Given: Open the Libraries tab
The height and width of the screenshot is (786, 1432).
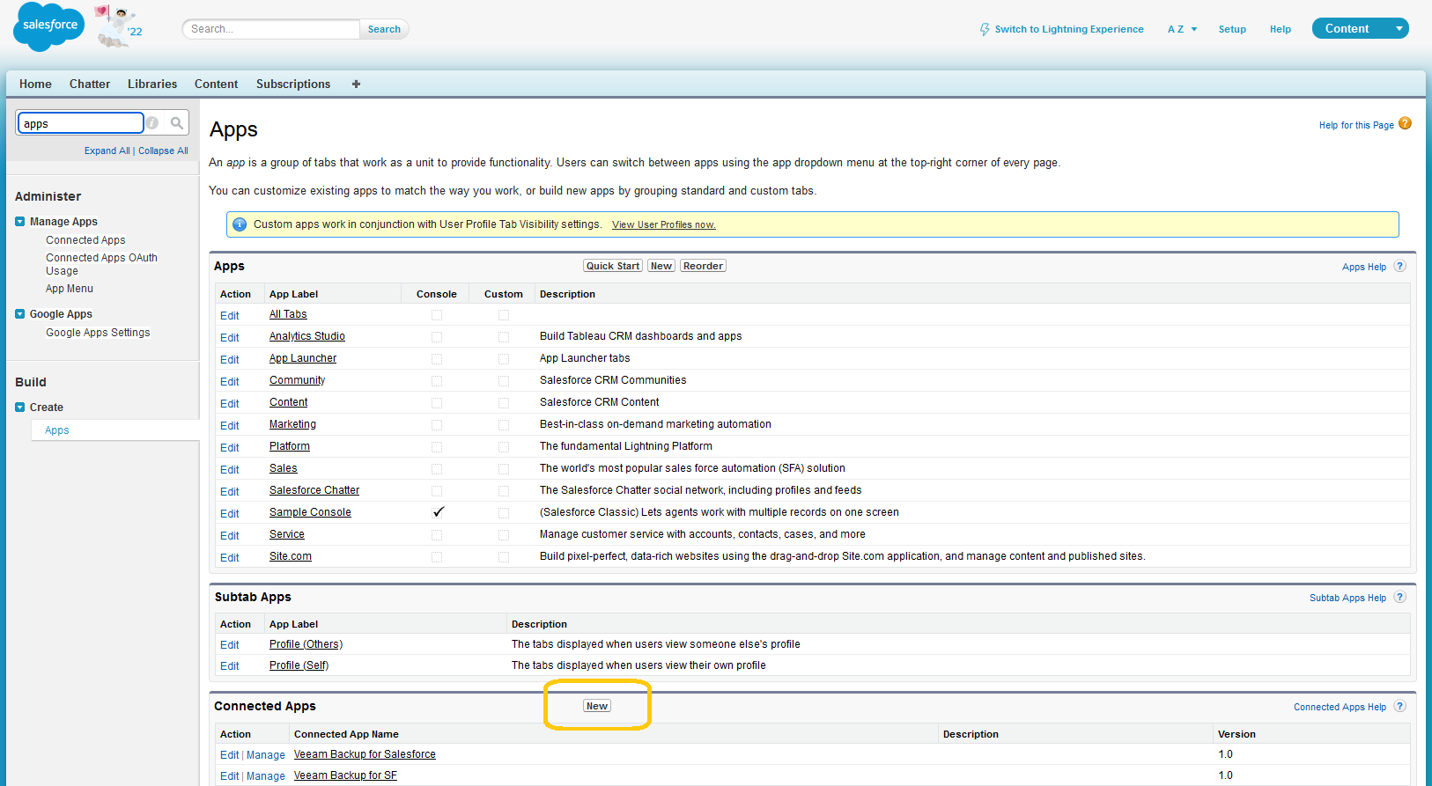Looking at the screenshot, I should pos(152,84).
